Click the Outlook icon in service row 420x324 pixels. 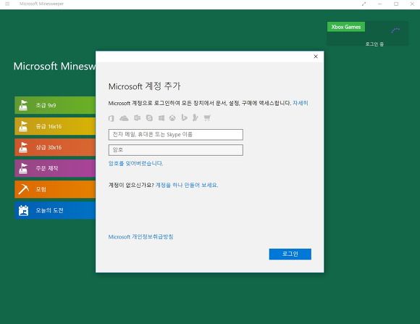(137, 118)
